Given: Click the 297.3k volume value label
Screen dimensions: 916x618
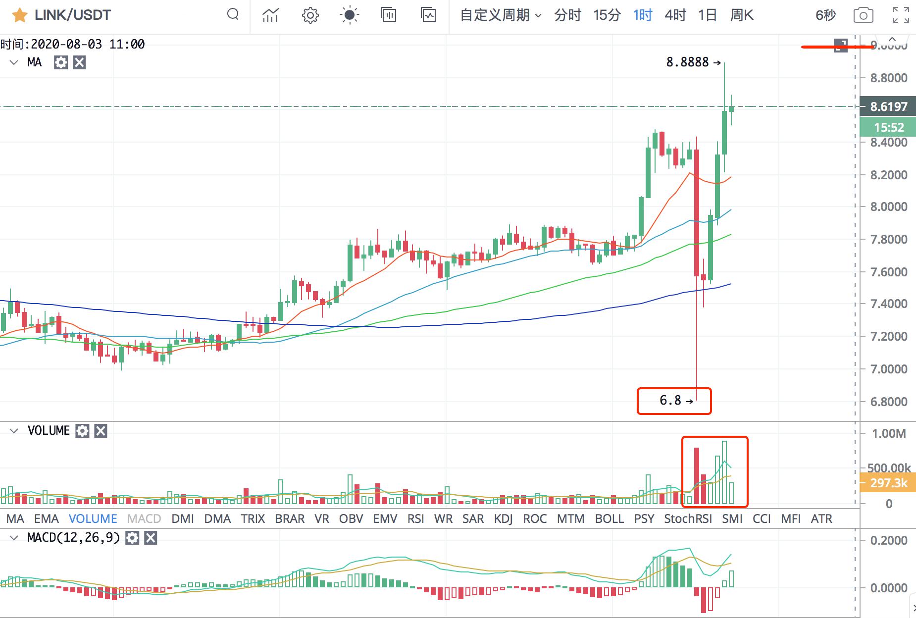Looking at the screenshot, I should [889, 483].
